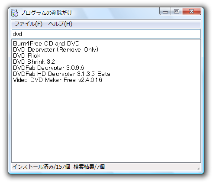Open the ヘルプ(H) menu

tap(60, 24)
